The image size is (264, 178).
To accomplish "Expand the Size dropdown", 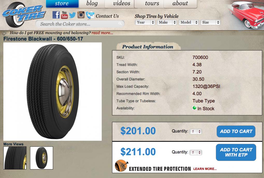I will point(210,22).
